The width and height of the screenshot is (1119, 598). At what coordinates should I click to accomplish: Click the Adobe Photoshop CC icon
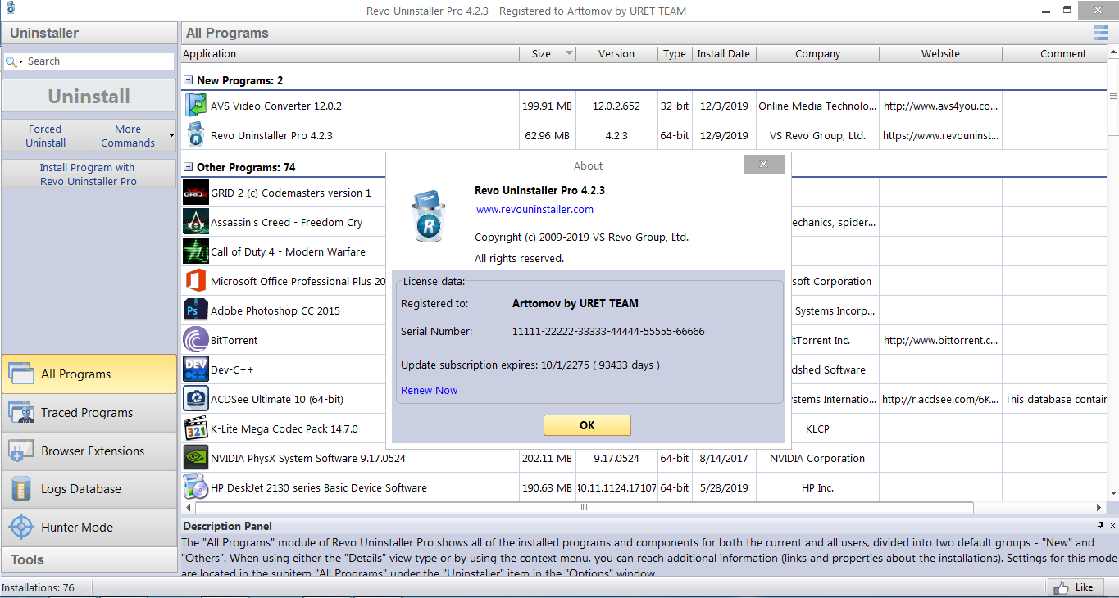point(196,310)
